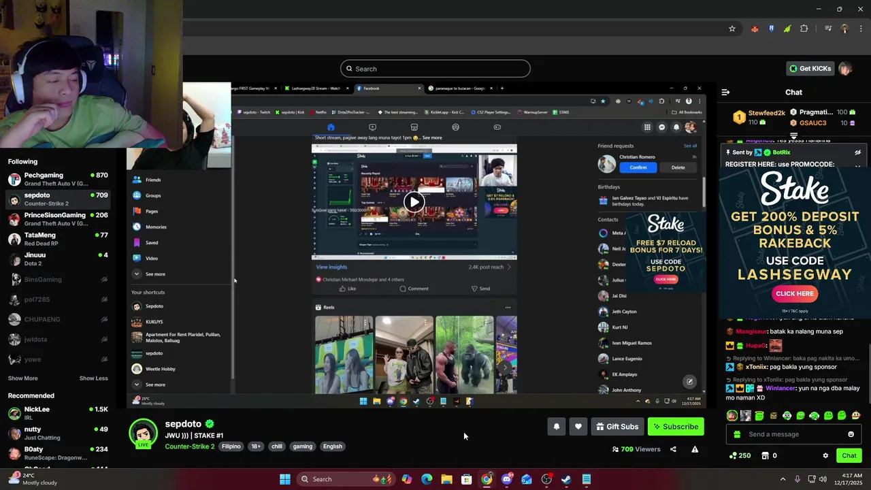The image size is (871, 490).
Task: Click the Counter-Strike 2 category link under sepdoto
Action: click(x=189, y=446)
